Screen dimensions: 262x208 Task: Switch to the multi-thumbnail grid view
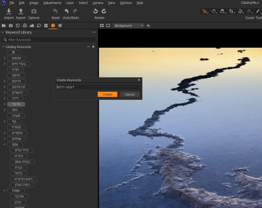click(102, 26)
